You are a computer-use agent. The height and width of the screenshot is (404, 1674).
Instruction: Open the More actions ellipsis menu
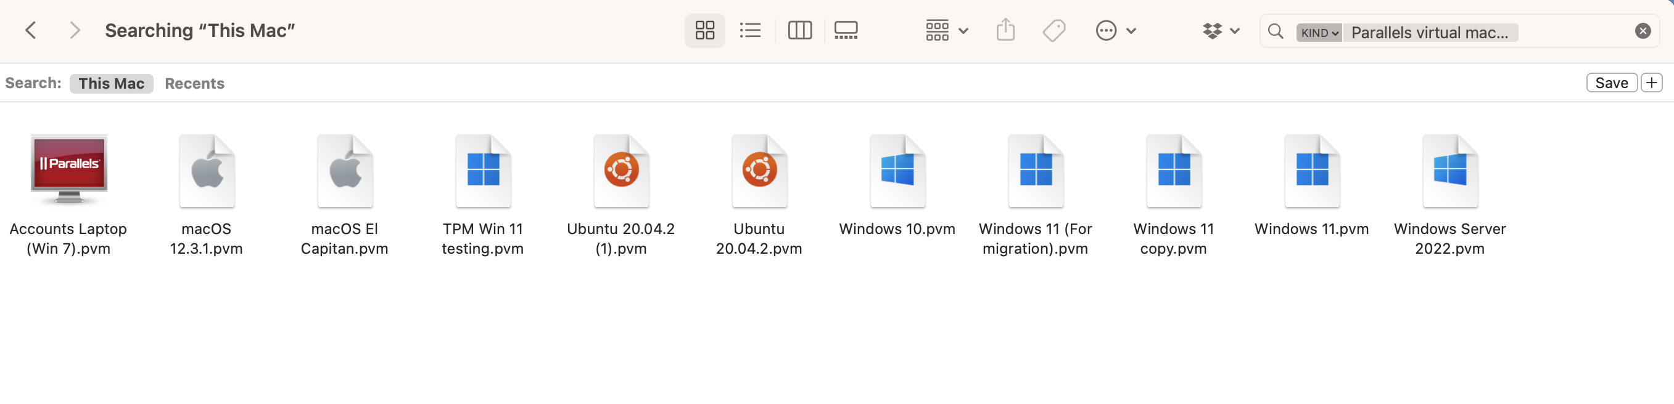click(x=1115, y=30)
